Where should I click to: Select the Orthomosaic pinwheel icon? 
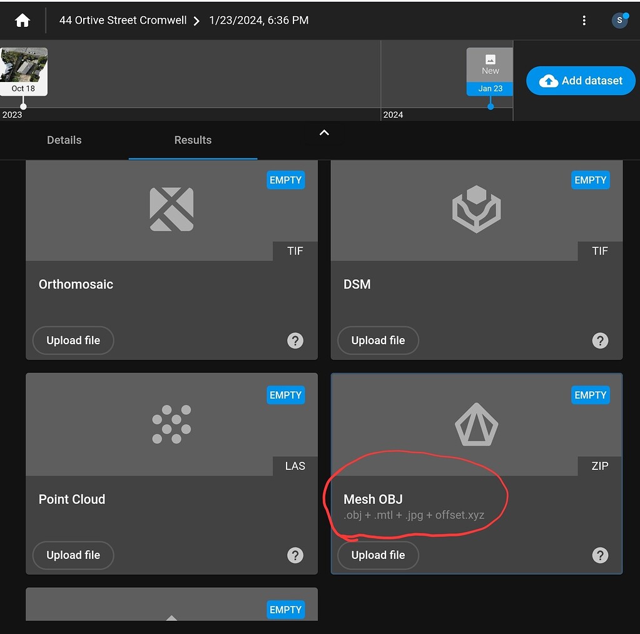171,210
